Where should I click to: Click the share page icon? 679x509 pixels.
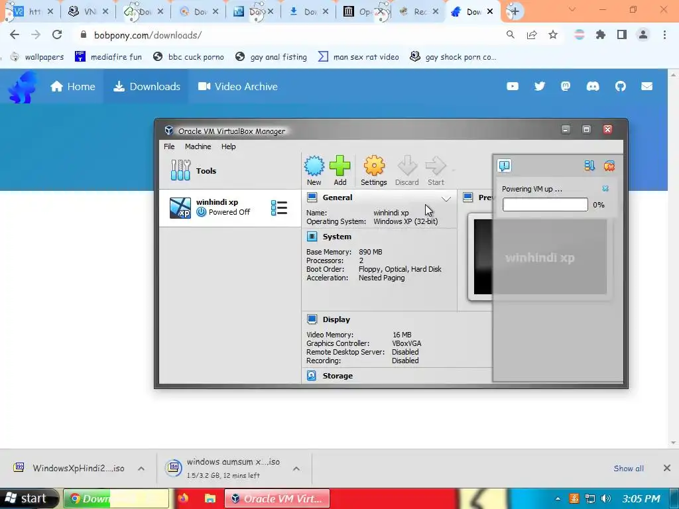(x=532, y=34)
